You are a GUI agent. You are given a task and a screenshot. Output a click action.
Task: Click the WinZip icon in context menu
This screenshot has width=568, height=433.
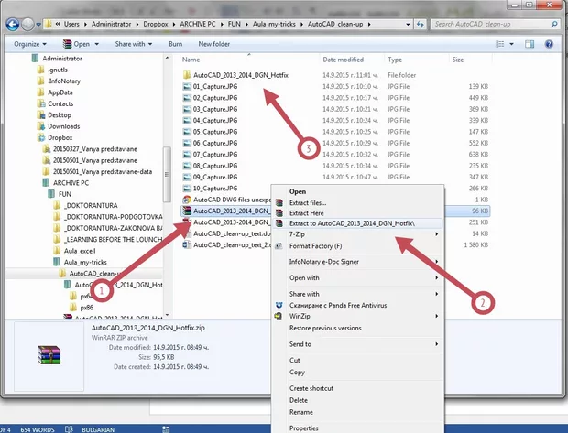coord(278,315)
